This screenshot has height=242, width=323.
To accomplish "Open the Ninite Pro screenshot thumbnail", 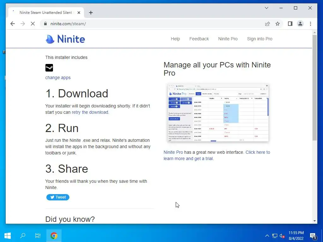I will click(218, 113).
